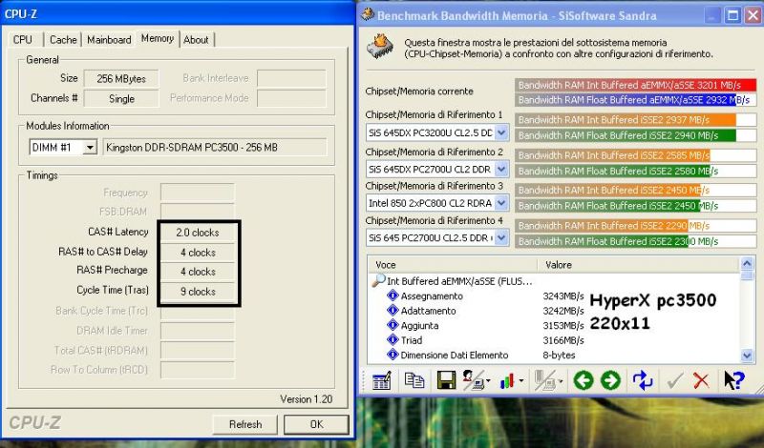The height and width of the screenshot is (448, 764).
Task: Click the red Int Buffered aEMMX/aSSE 3201 MB/s bar
Action: click(635, 85)
